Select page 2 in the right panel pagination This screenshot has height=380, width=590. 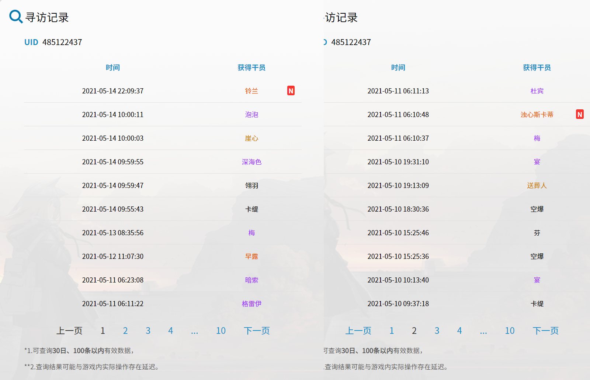414,331
